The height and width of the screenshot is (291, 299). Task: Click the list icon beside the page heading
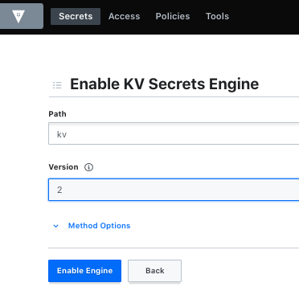(57, 85)
